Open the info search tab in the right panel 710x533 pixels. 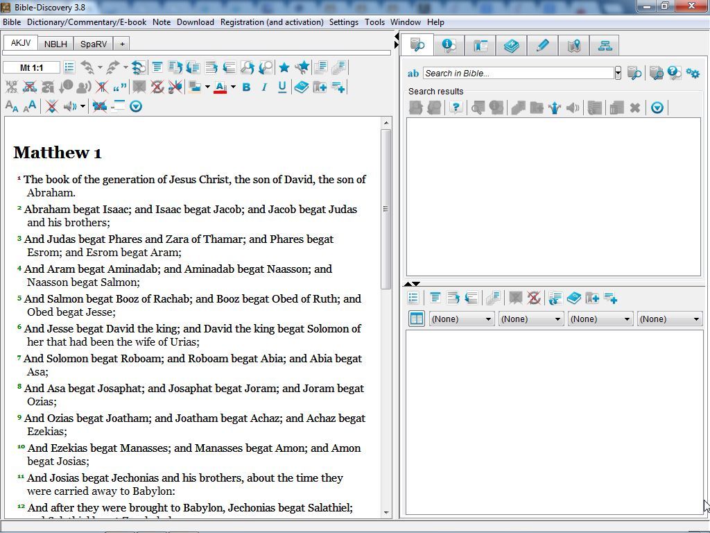click(449, 45)
